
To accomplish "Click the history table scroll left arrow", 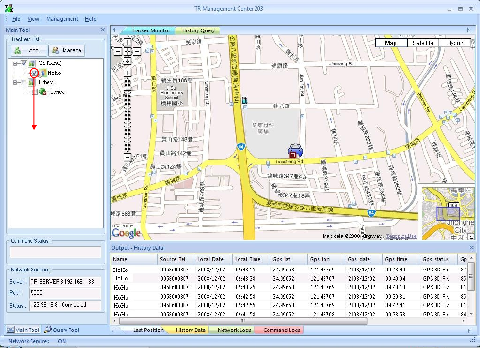I will pyautogui.click(x=114, y=321).
